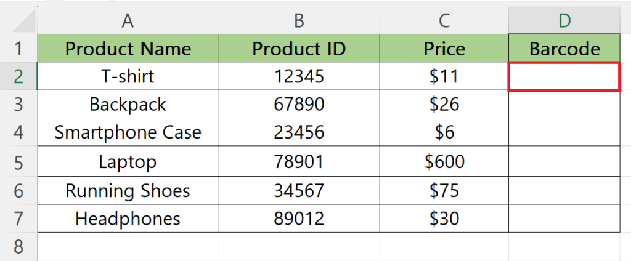This screenshot has width=631, height=261.
Task: Select column C header
Action: [444, 20]
